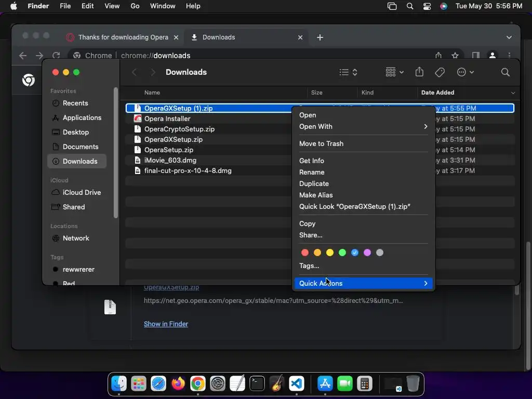The height and width of the screenshot is (399, 532).
Task: Open the Finder list view switcher
Action: pos(349,72)
